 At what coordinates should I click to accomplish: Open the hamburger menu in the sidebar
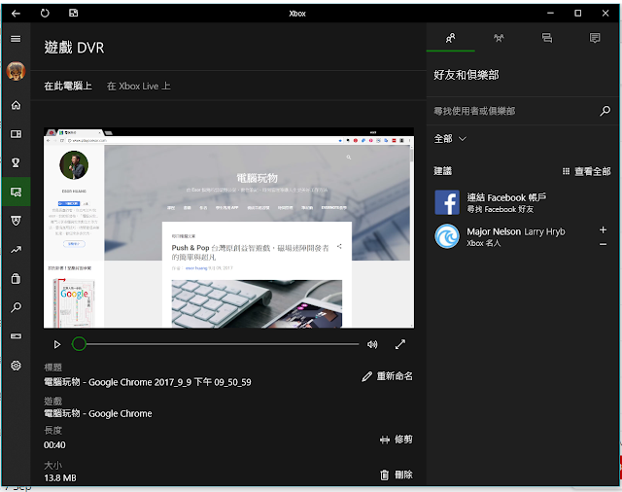[16, 39]
